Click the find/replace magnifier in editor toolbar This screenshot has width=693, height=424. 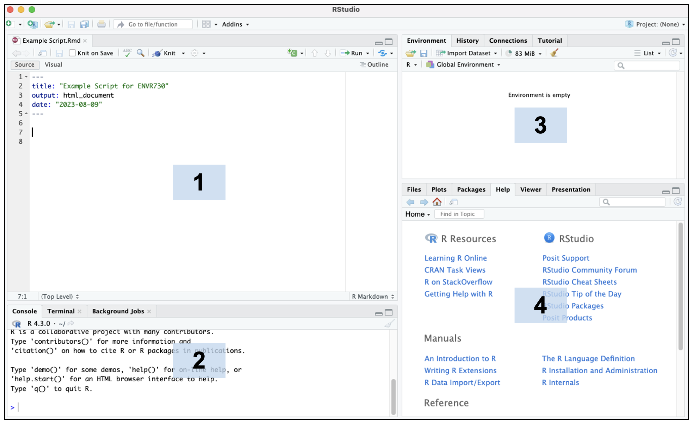tap(140, 53)
